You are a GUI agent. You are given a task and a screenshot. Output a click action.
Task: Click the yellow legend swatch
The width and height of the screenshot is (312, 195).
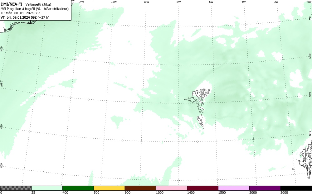109,188
